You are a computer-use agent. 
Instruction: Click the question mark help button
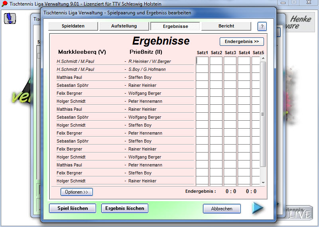coord(262,26)
